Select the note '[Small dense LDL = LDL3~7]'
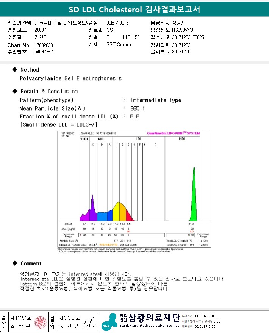Viewport: 269px width, 335px height. point(59,125)
